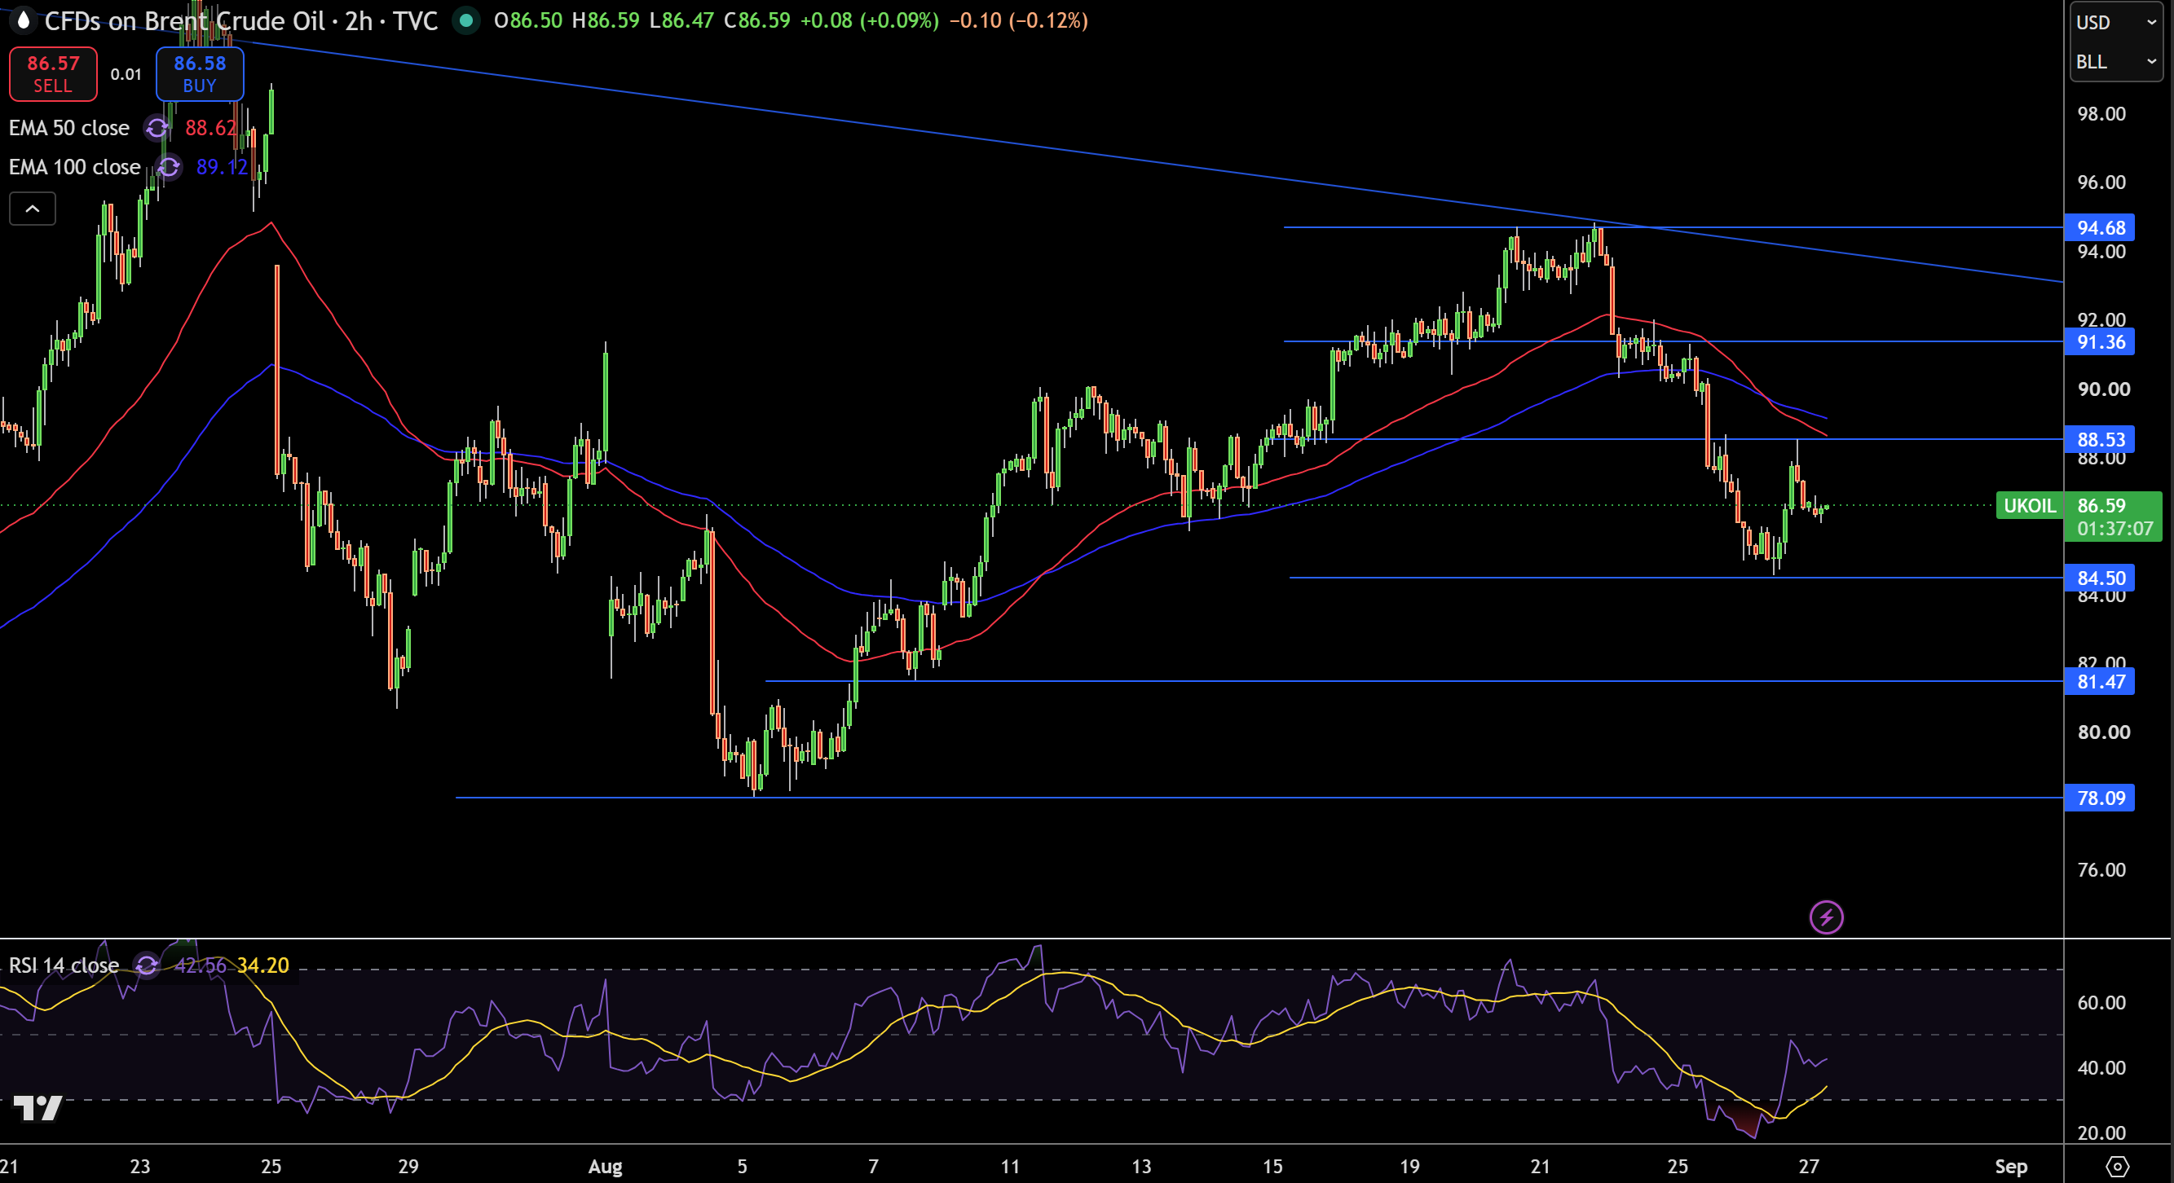The image size is (2174, 1183).
Task: Click the 86.59 current price label
Action: coord(2101,505)
